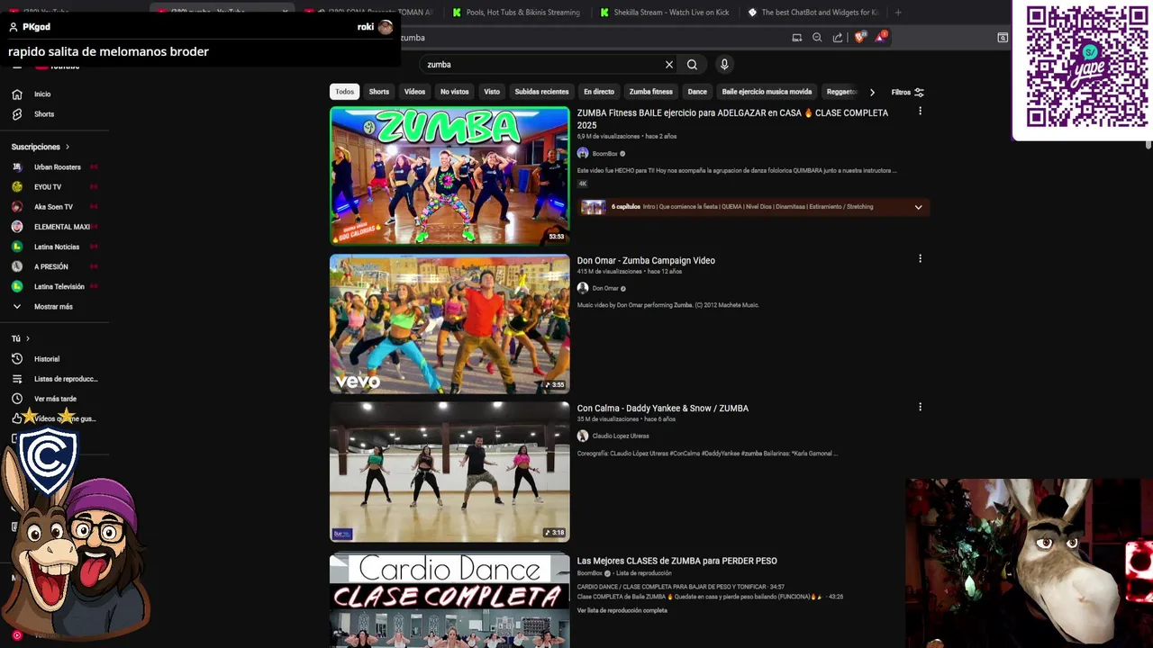Open more options for Con Calma video

pyautogui.click(x=920, y=407)
